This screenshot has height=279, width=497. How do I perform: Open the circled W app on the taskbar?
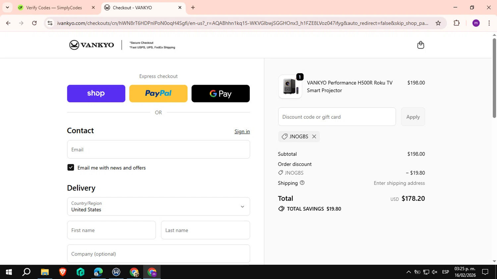coord(116,272)
